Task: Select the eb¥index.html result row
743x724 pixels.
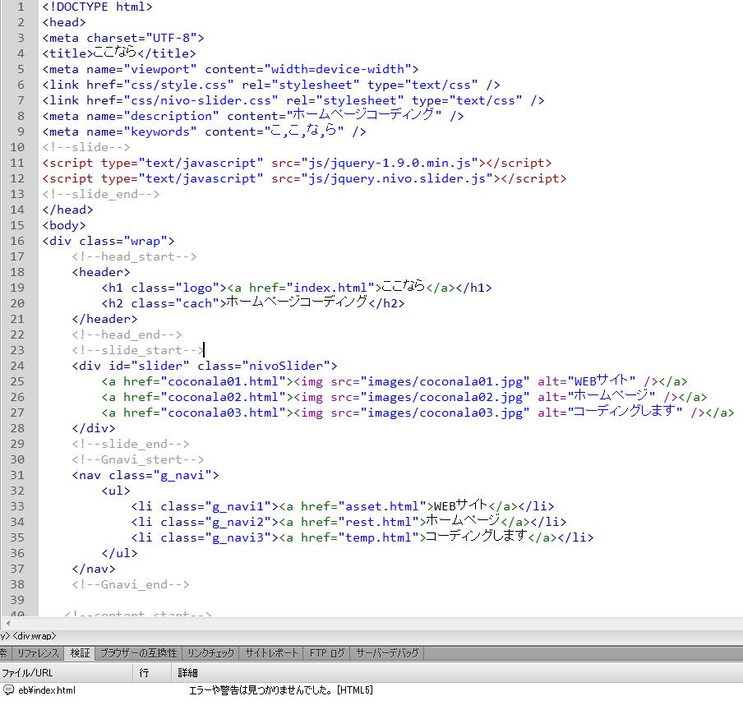Action: pos(371,689)
